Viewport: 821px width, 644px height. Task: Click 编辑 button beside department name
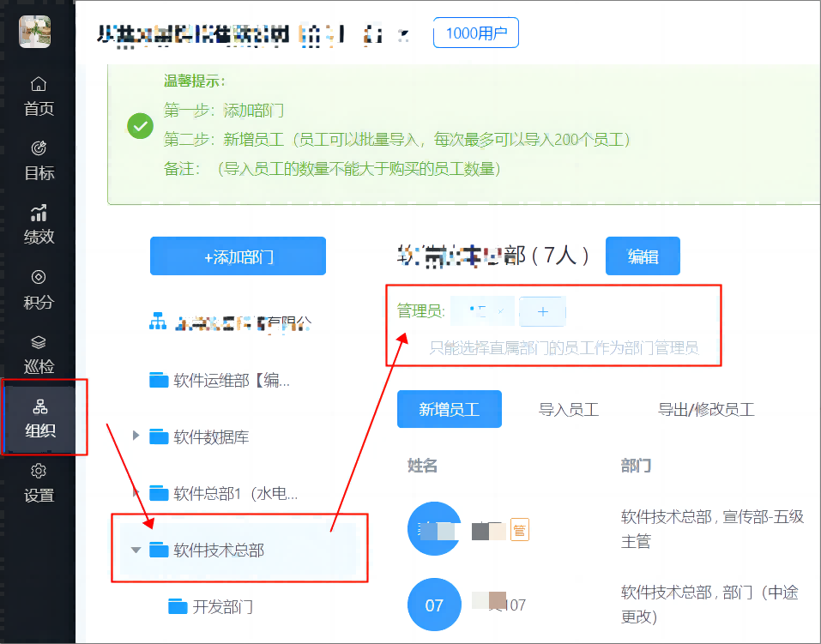(643, 256)
